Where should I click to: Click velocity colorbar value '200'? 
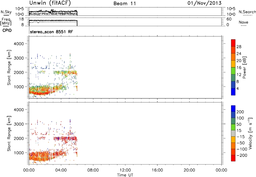[x=240, y=112]
